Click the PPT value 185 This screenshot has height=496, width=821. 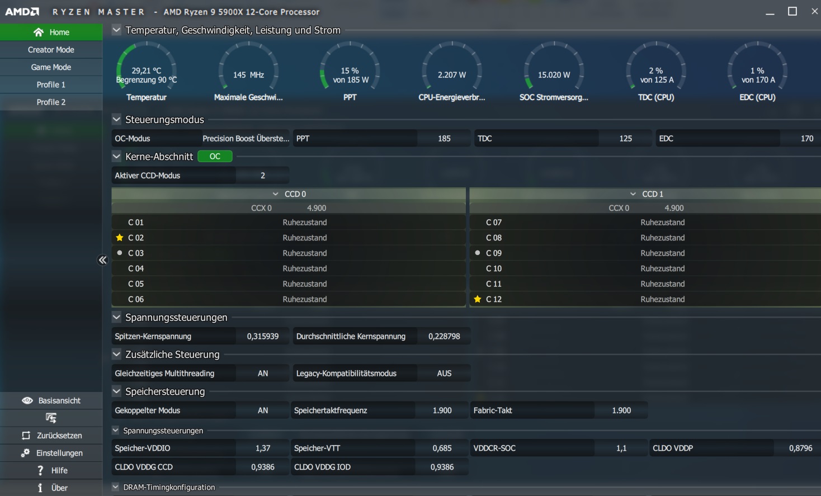[x=444, y=138]
